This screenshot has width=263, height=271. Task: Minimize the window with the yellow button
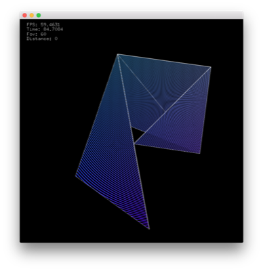(x=32, y=16)
